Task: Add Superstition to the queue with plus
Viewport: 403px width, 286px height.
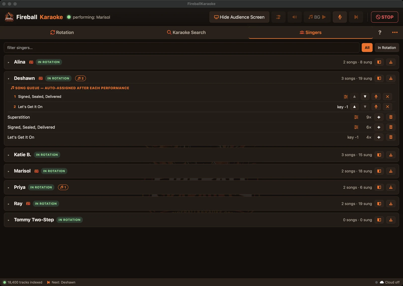Action: pyautogui.click(x=379, y=117)
